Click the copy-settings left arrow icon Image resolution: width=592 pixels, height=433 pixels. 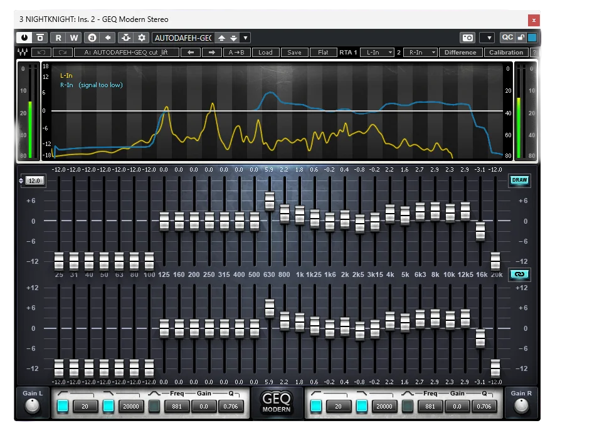(108, 38)
